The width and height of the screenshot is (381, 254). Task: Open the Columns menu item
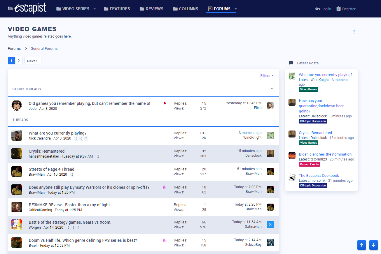186,9
